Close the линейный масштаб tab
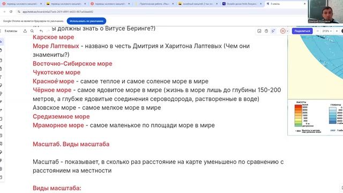 pos(217,4)
